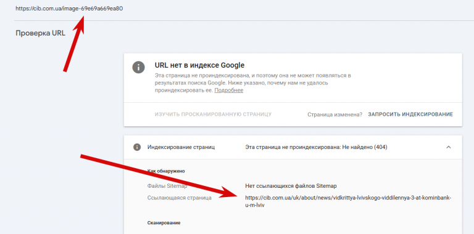
Task: Click "Нет ссылающихся файлов Sitemap" text
Action: coord(291,186)
